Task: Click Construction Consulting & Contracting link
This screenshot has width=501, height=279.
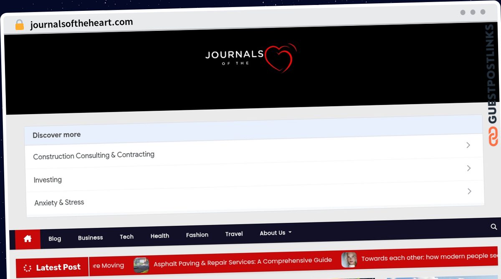Action: pyautogui.click(x=94, y=155)
